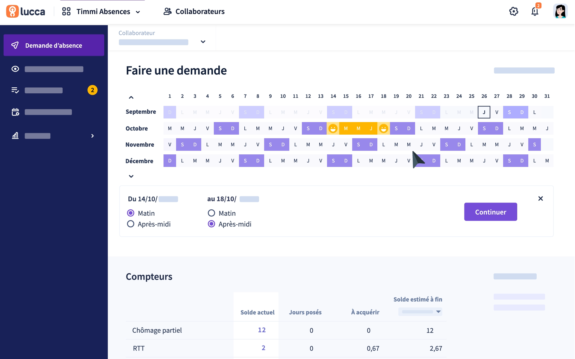The height and width of the screenshot is (359, 575).
Task: Expand the Timmi Absences module dropdown
Action: [x=138, y=12]
